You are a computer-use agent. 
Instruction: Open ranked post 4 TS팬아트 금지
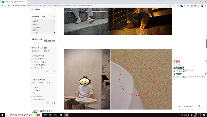[38, 65]
